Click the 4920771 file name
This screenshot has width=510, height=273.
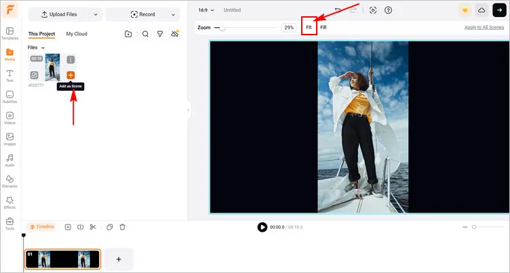coord(36,85)
